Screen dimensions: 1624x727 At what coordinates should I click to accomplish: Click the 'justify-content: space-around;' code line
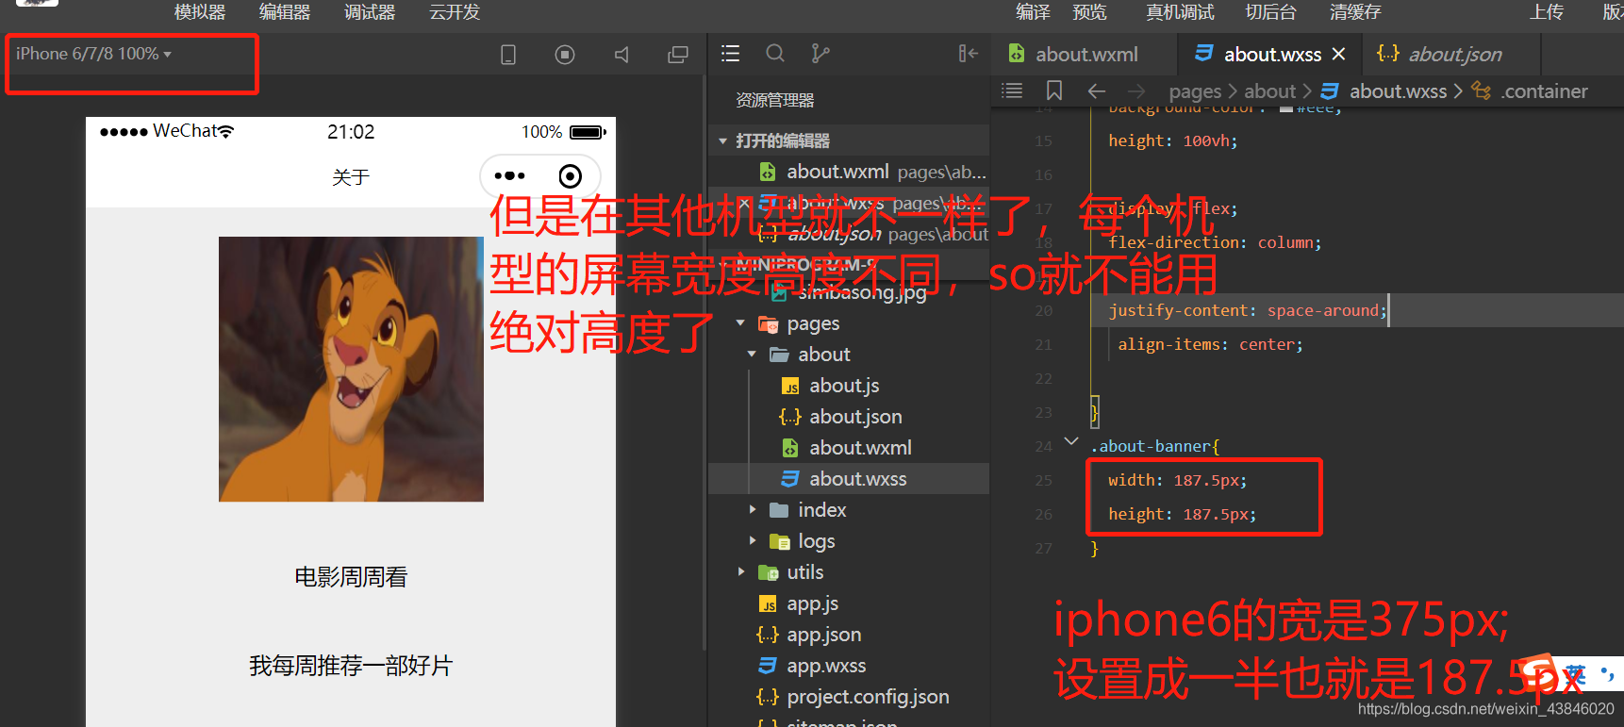click(1248, 310)
